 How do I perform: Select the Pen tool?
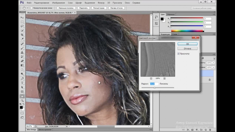(22, 79)
